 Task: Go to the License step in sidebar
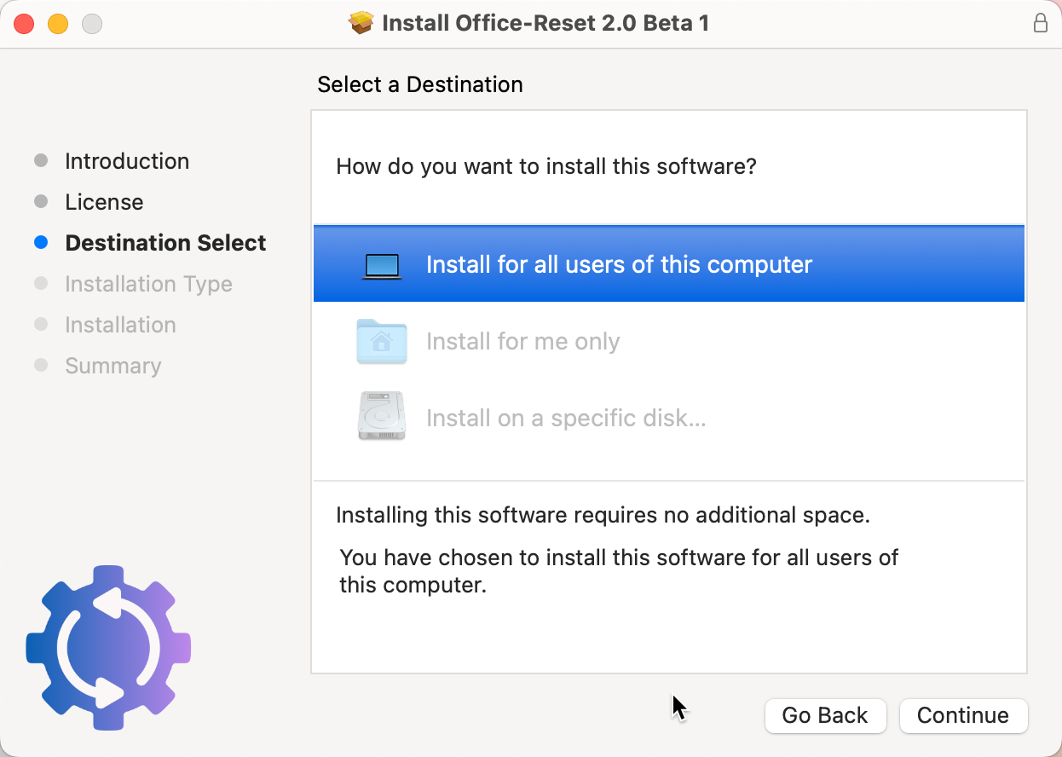click(x=104, y=202)
